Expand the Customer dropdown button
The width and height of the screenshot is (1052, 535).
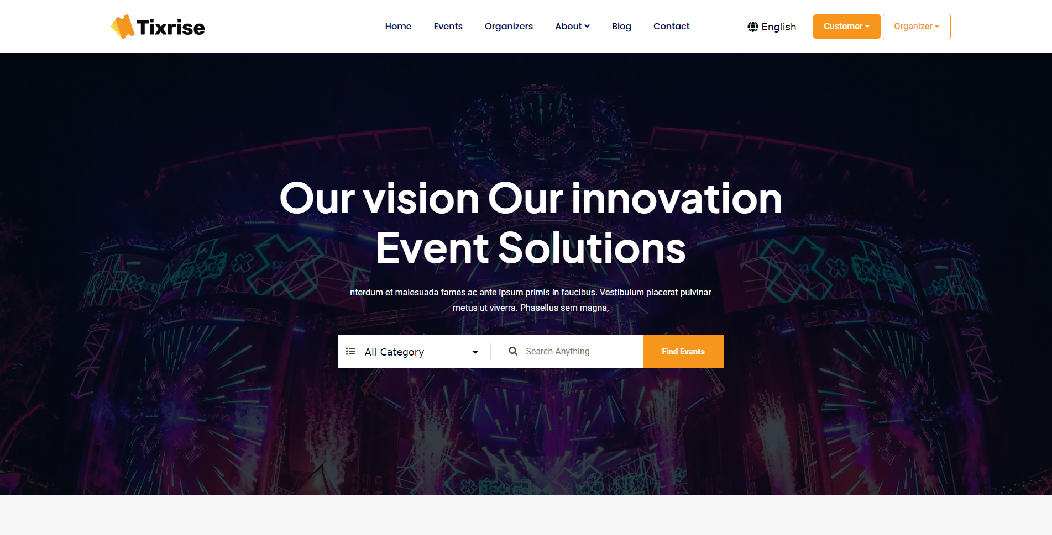(846, 27)
